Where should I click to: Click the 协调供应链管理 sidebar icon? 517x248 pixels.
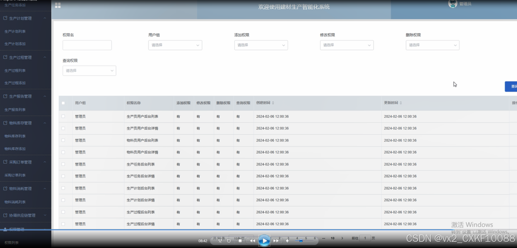click(5, 215)
